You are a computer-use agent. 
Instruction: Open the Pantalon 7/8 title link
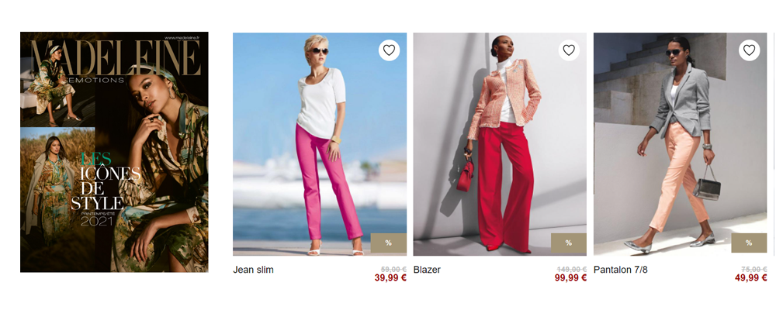pyautogui.click(x=621, y=270)
